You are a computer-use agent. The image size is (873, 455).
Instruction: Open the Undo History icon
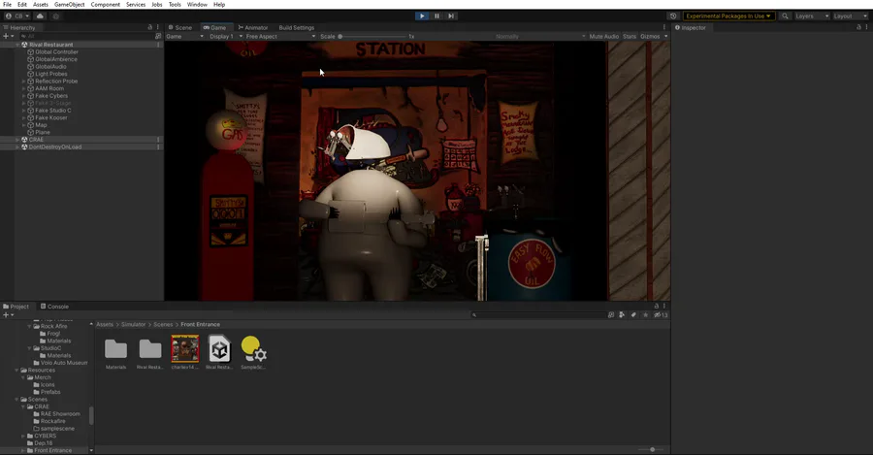(673, 16)
